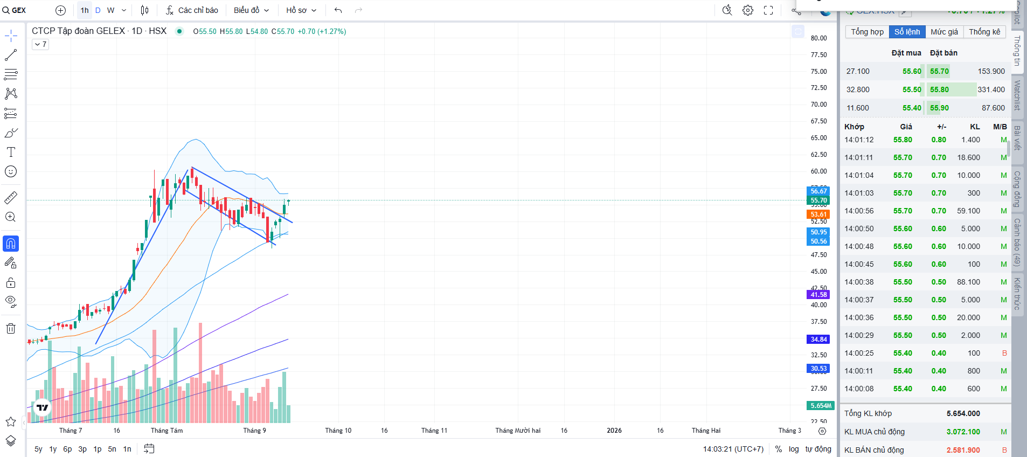This screenshot has height=457, width=1027.
Task: Enter fullscreen chart mode
Action: (x=768, y=10)
